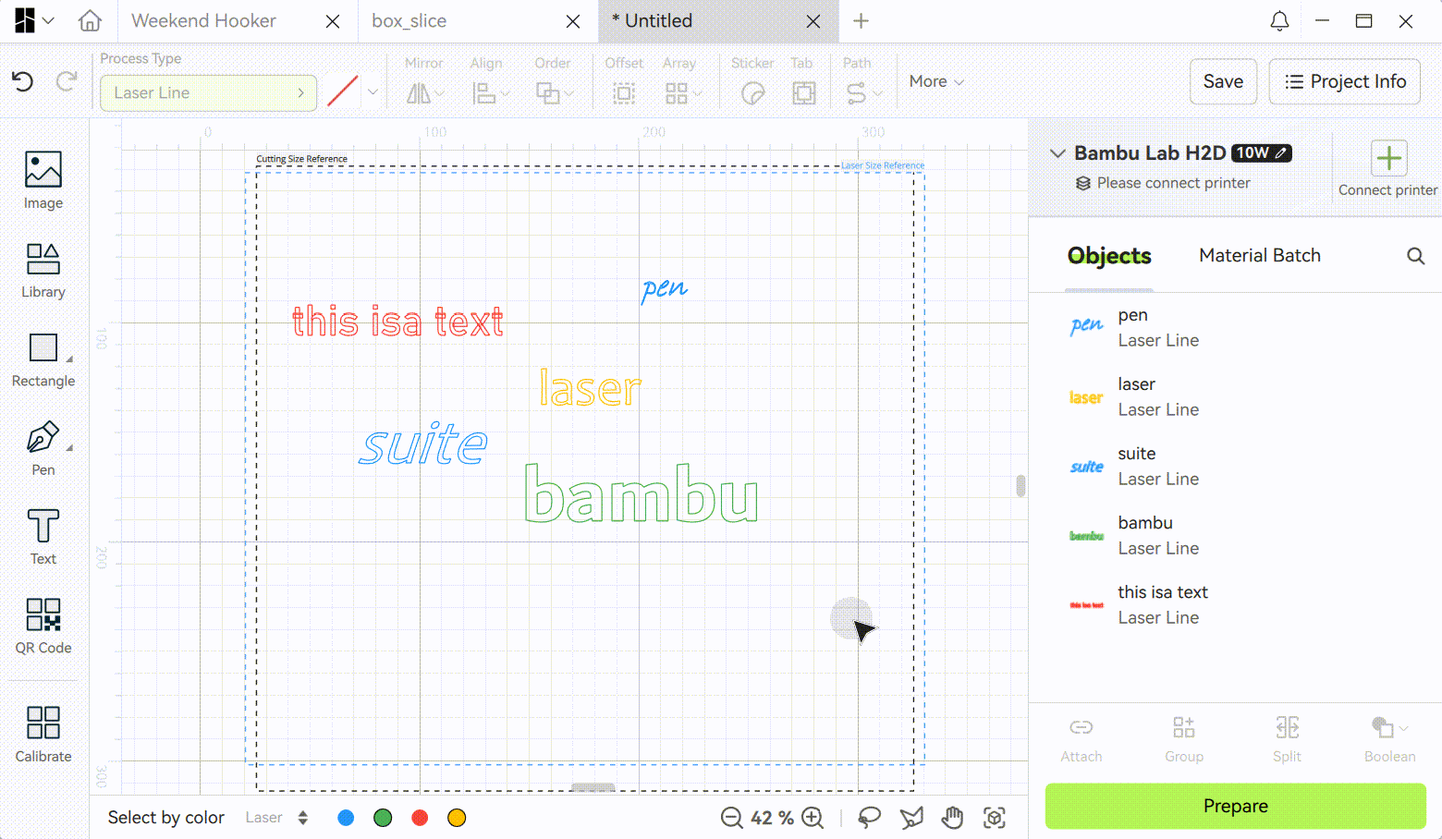Activate the lasso selection tool

point(869,818)
